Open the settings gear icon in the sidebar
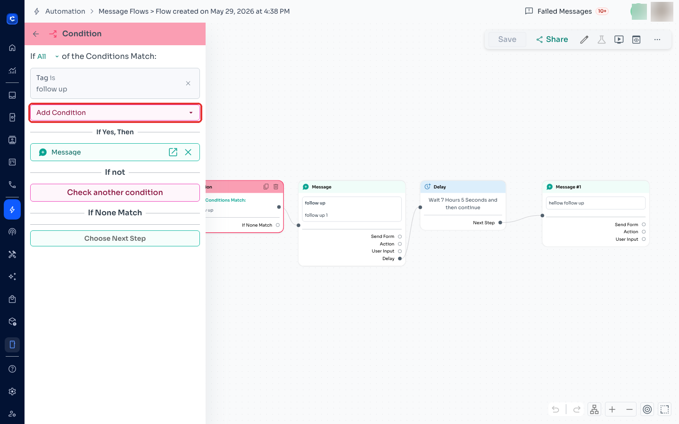Viewport: 679px width, 424px height. [12, 391]
